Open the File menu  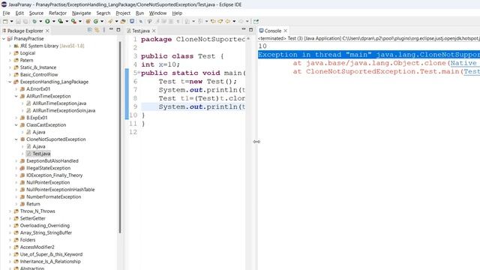pyautogui.click(x=6, y=13)
